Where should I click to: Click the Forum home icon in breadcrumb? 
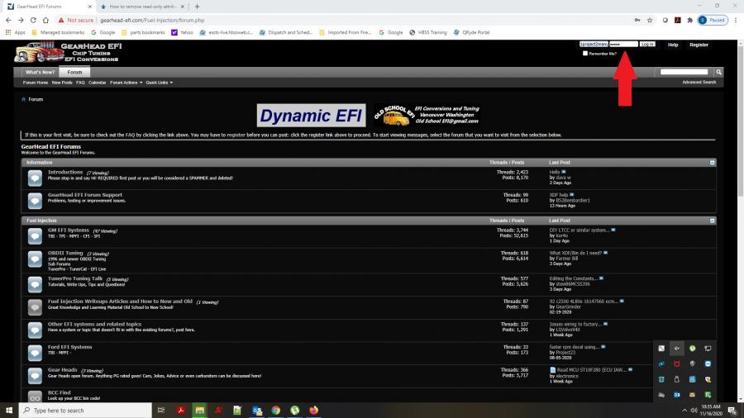(23, 99)
